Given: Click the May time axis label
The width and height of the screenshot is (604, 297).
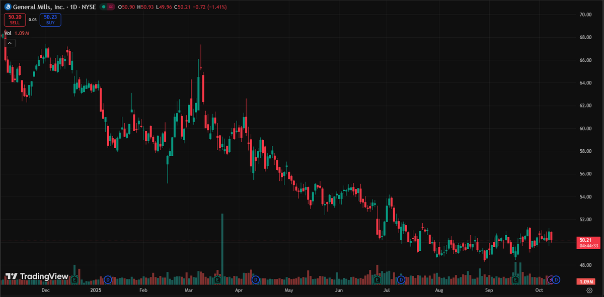Looking at the screenshot, I should [x=288, y=290].
